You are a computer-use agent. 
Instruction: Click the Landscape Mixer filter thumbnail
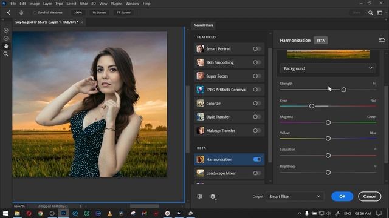200,173
